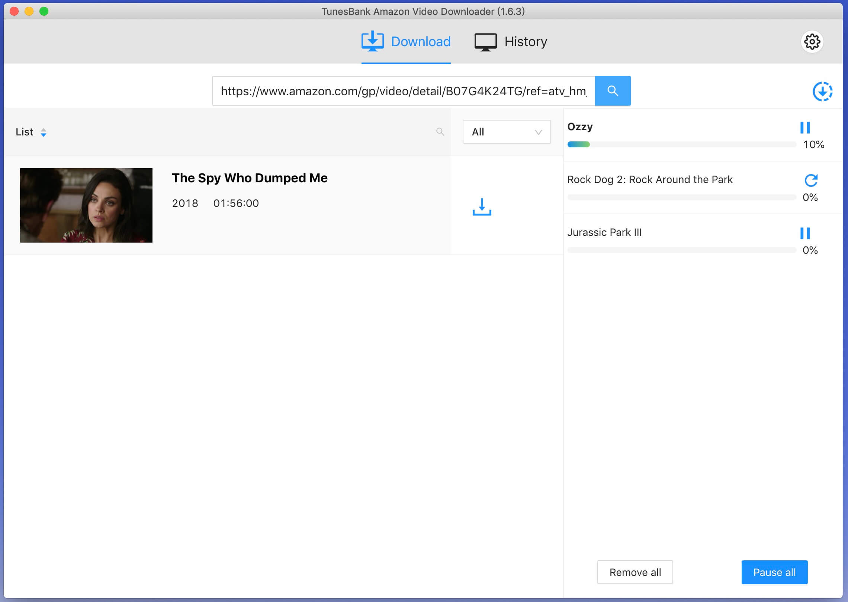The image size is (848, 602).
Task: Click the search icon in the URL bar
Action: click(613, 90)
